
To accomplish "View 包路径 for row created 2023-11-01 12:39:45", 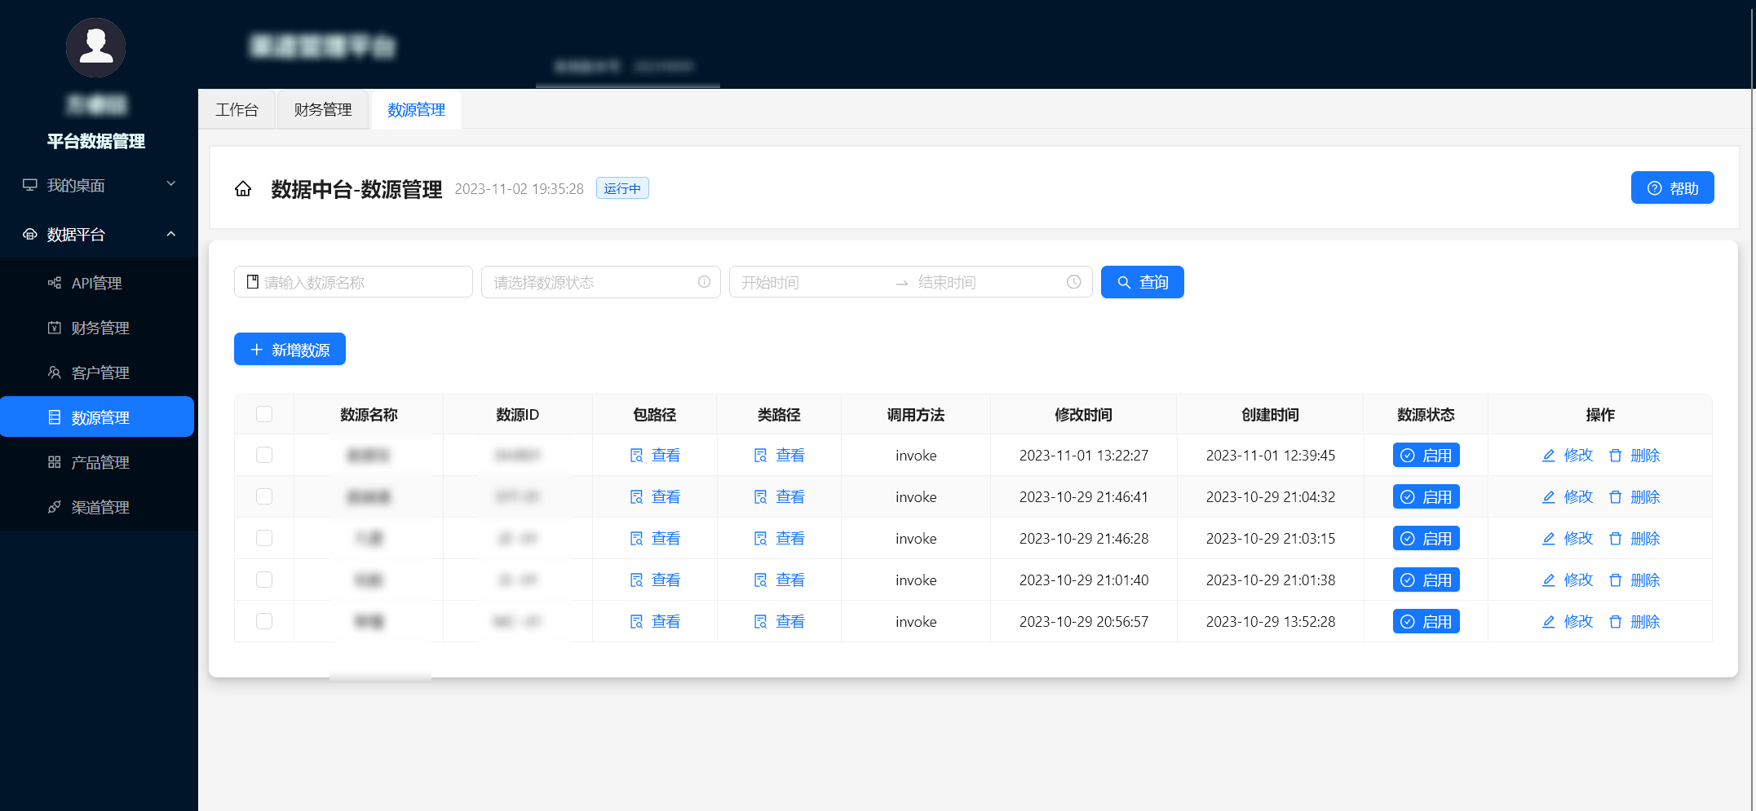I will pos(655,455).
